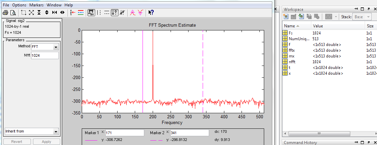The image size is (377, 145).
Task: Click the Valleys marker icon
Action: (141, 13)
